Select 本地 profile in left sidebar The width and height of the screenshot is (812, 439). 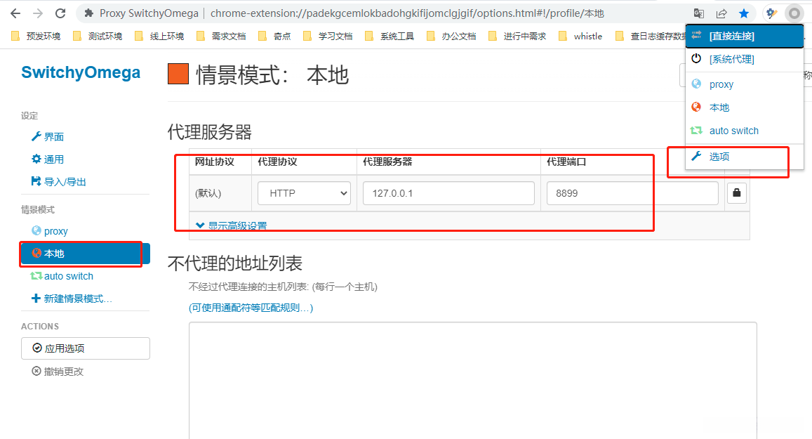click(x=86, y=254)
